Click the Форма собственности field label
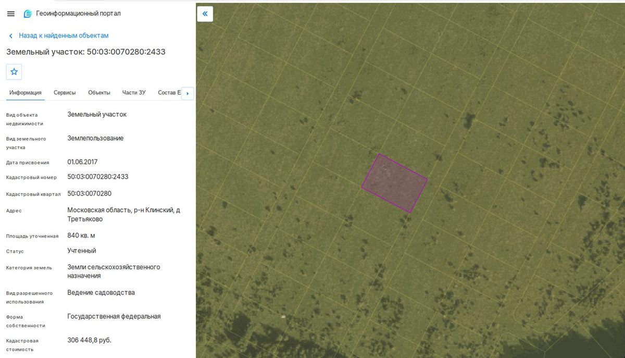Image resolution: width=625 pixels, height=358 pixels. pyautogui.click(x=26, y=321)
